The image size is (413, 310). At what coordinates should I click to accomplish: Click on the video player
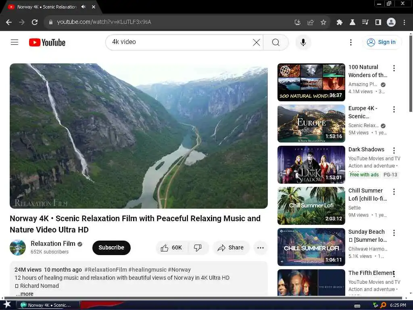click(x=139, y=136)
